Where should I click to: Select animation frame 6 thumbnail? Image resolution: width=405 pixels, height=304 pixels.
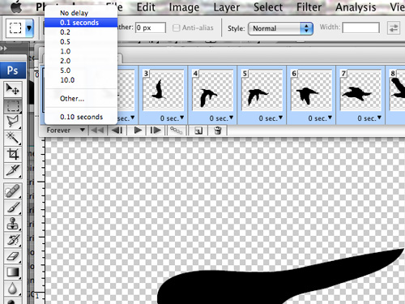311,91
